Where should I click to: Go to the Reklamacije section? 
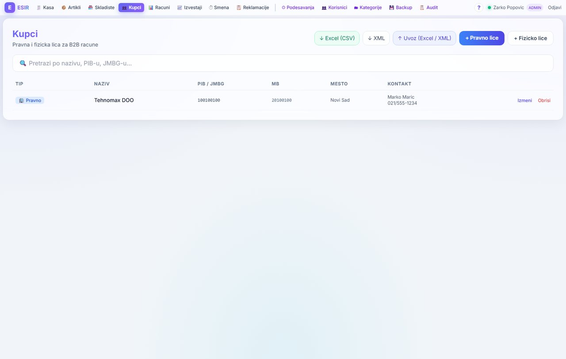pos(253,8)
